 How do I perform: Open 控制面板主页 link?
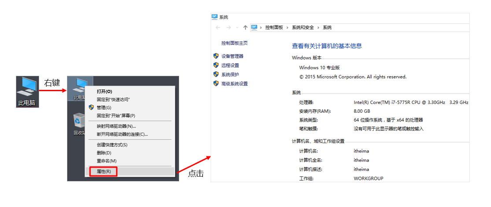(235, 43)
